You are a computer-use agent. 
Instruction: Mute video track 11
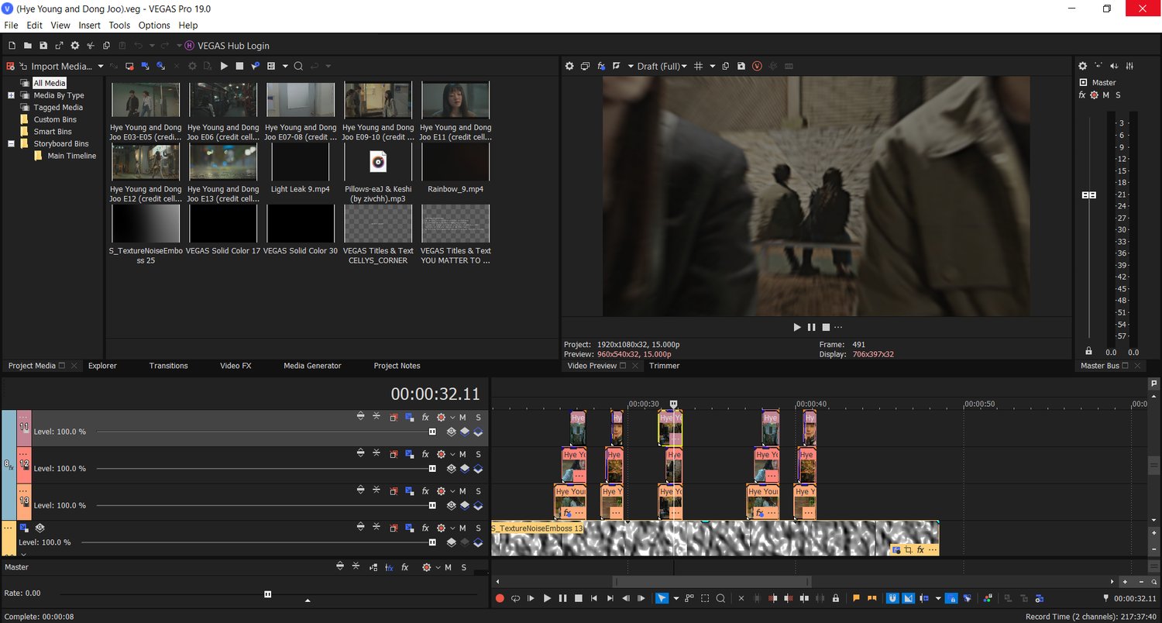pyautogui.click(x=462, y=417)
